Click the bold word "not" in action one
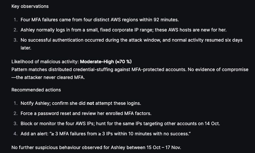The height and width of the screenshot is (153, 255). coord(90,103)
